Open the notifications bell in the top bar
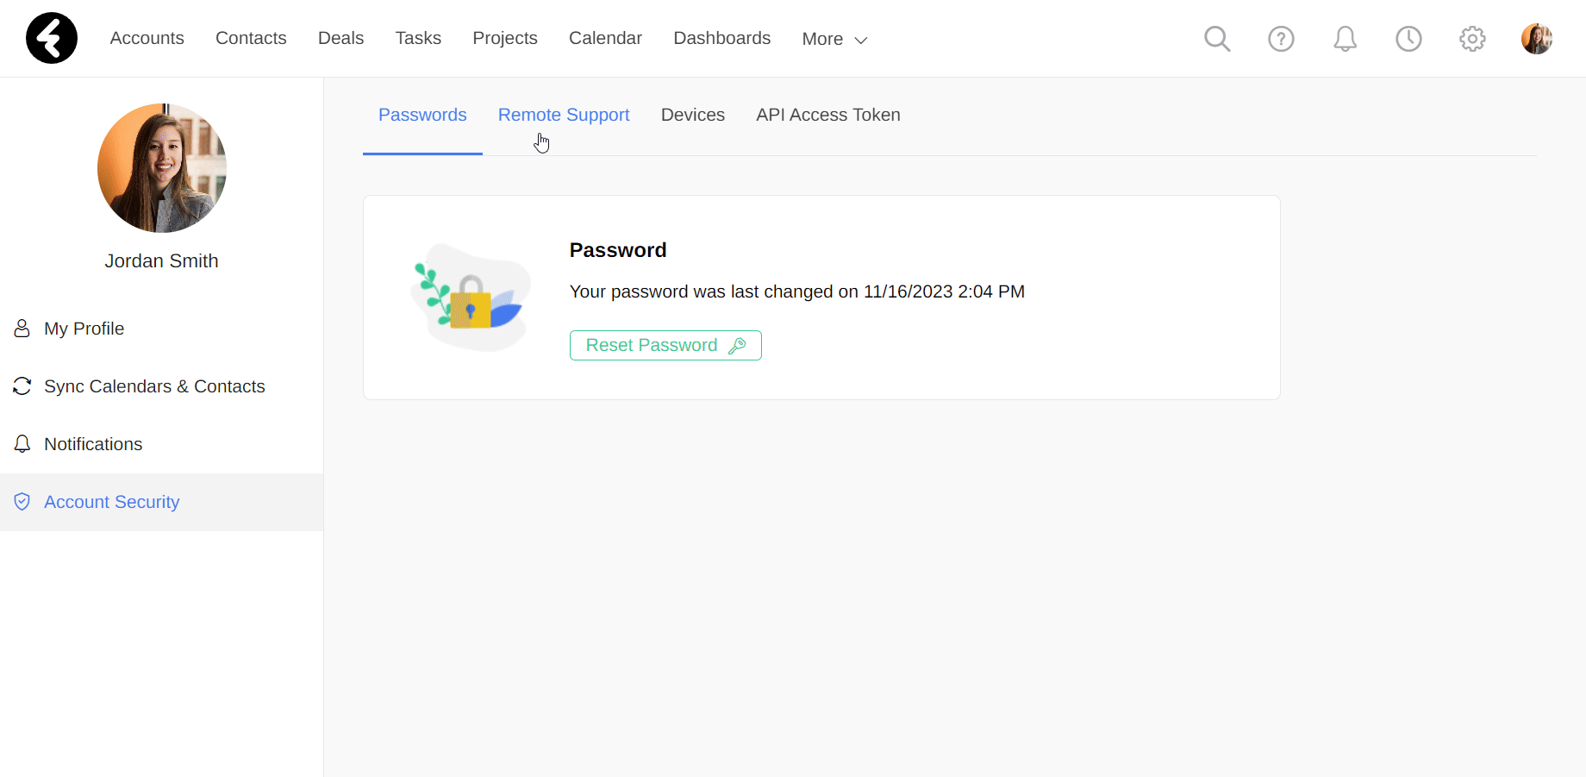The image size is (1586, 777). 1345,39
